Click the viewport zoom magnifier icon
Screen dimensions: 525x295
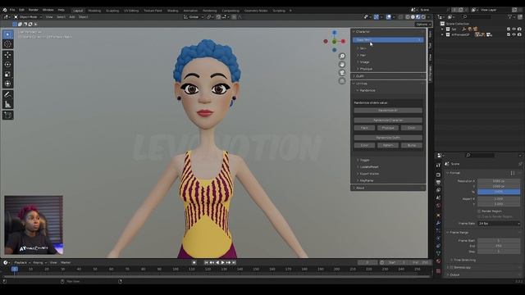[x=342, y=56]
